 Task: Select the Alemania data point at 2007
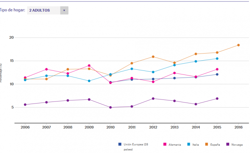46,69
